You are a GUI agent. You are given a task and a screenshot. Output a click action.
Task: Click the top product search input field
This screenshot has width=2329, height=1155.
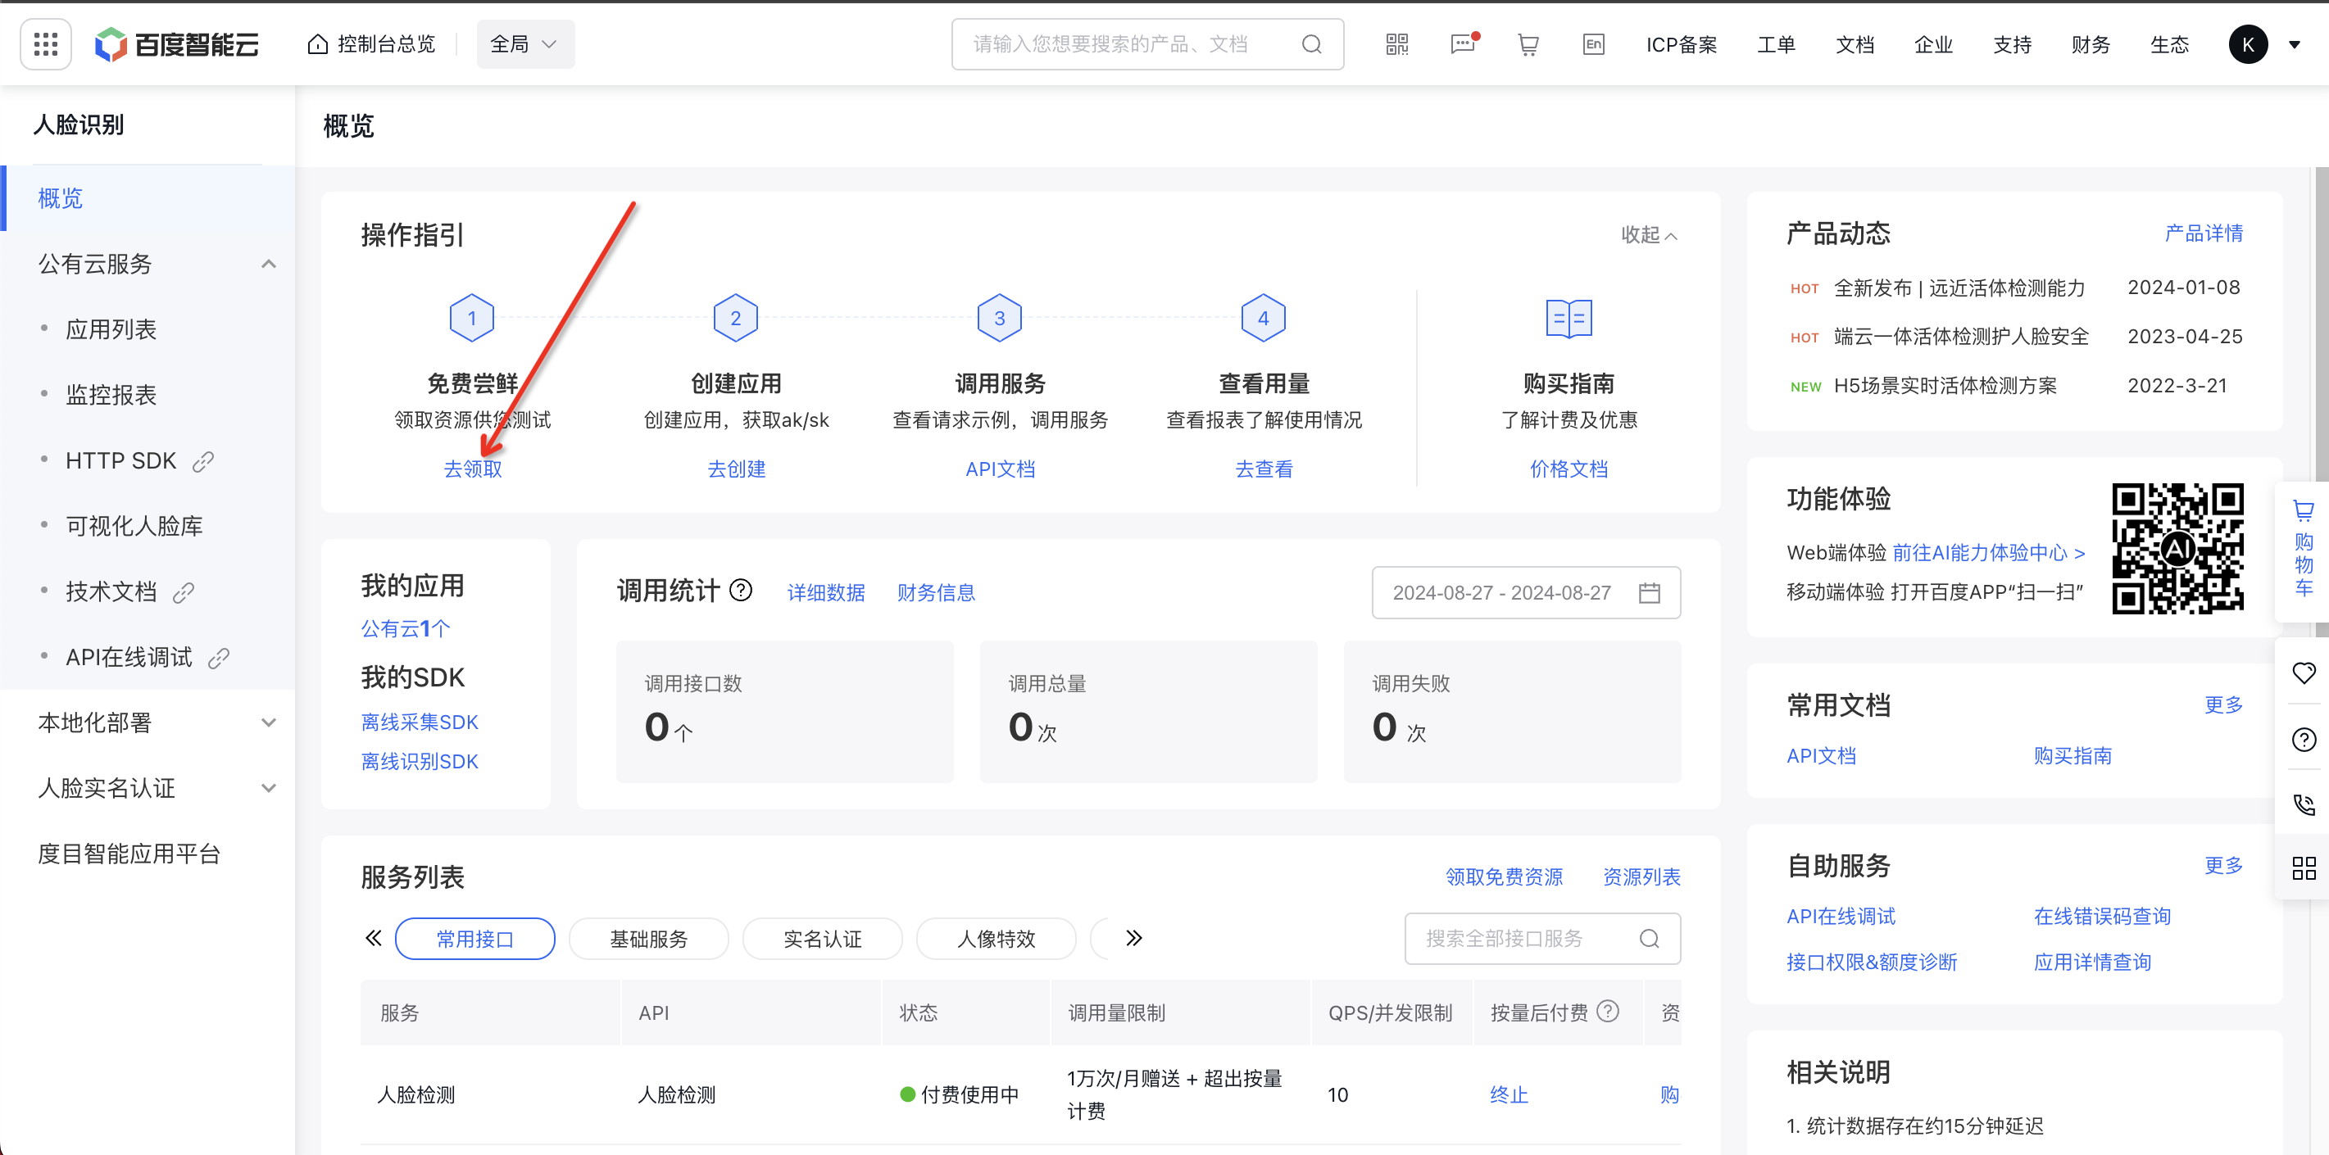point(1146,44)
